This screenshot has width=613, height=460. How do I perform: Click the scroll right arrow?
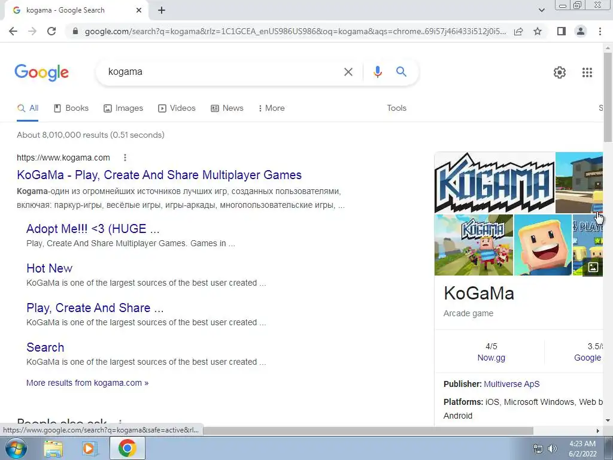(597, 431)
